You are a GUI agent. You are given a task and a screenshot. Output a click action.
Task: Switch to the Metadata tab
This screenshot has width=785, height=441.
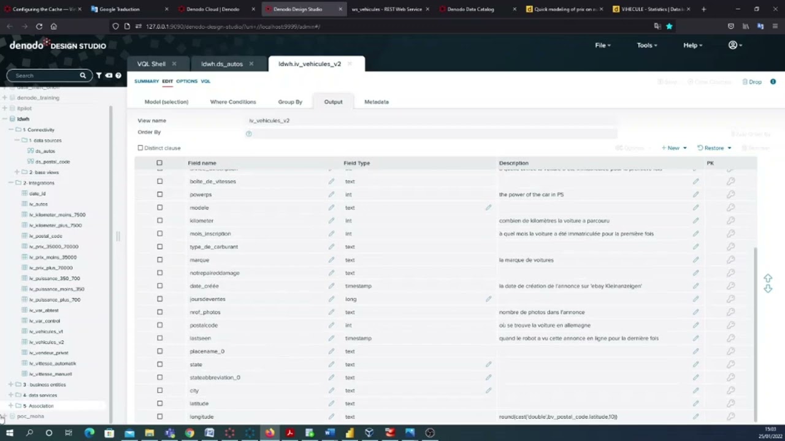click(x=377, y=102)
